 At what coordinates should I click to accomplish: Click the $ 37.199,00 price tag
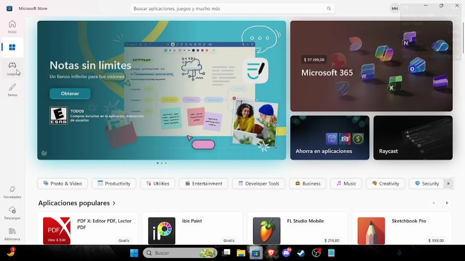coord(314,59)
